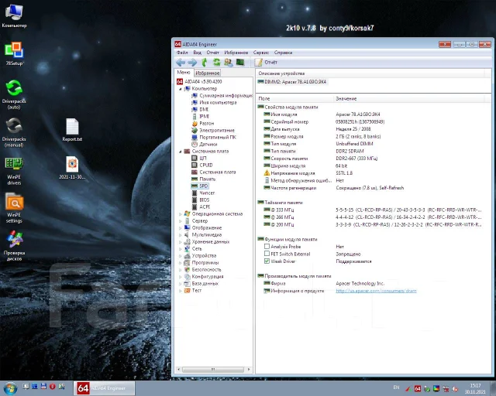Click the Refresh icon in AIDA64 toolbar
496x396 pixels.
(216, 63)
